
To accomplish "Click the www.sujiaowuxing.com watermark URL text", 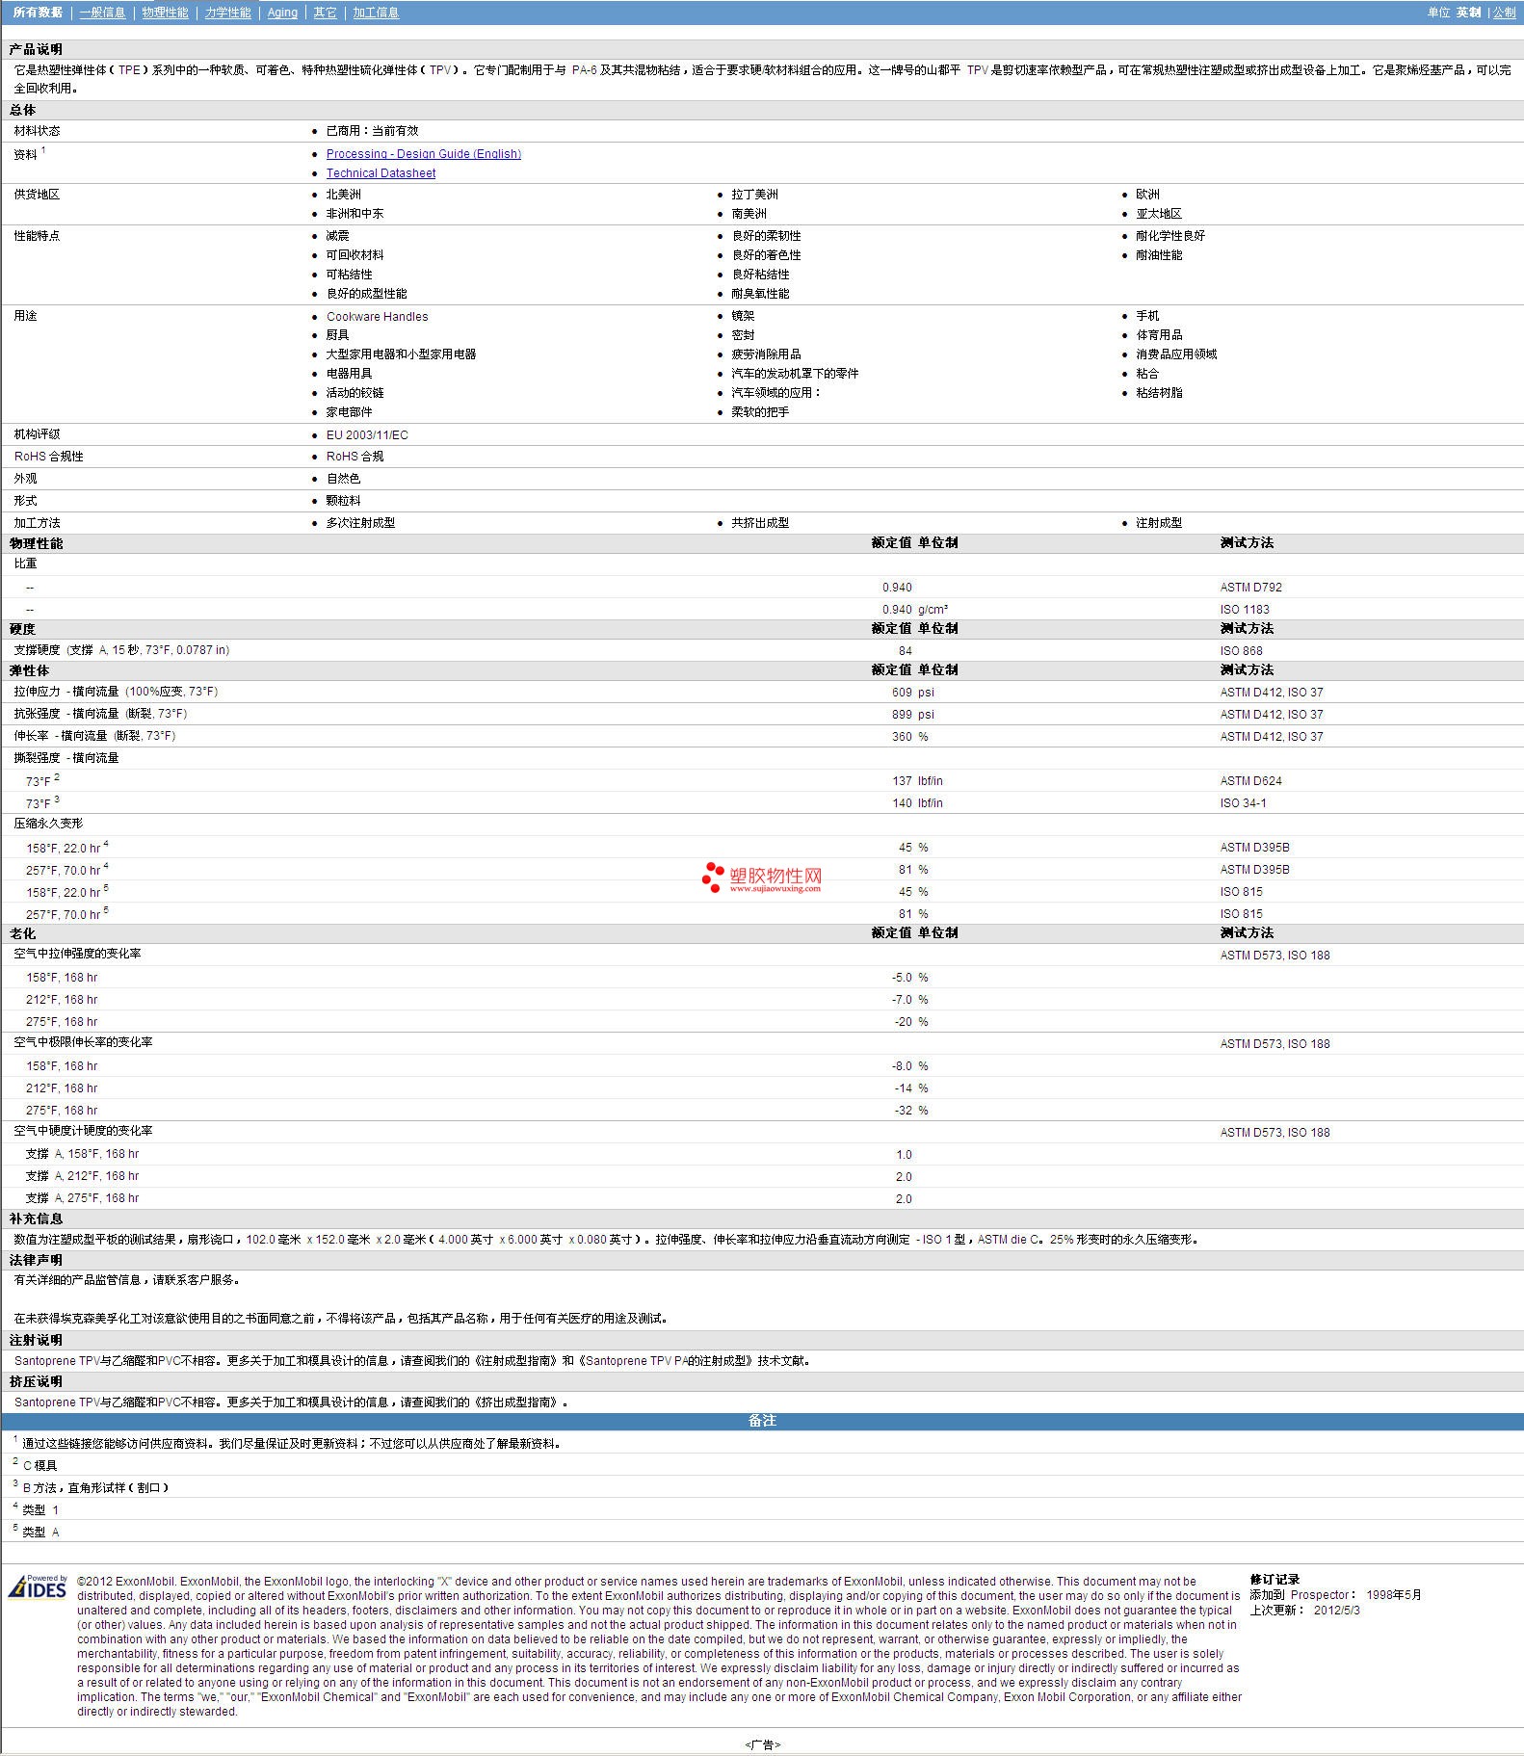I will pos(775,889).
